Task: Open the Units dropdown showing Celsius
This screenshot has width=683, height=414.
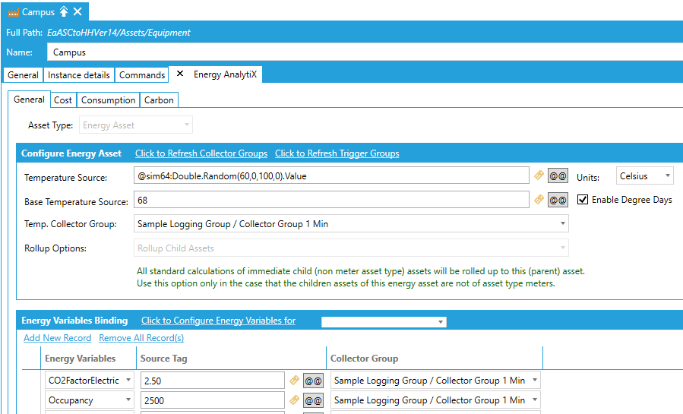Action: coord(644,176)
